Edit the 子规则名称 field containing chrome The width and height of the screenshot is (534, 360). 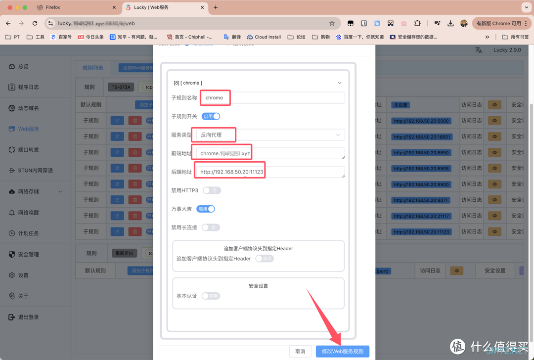(273, 98)
